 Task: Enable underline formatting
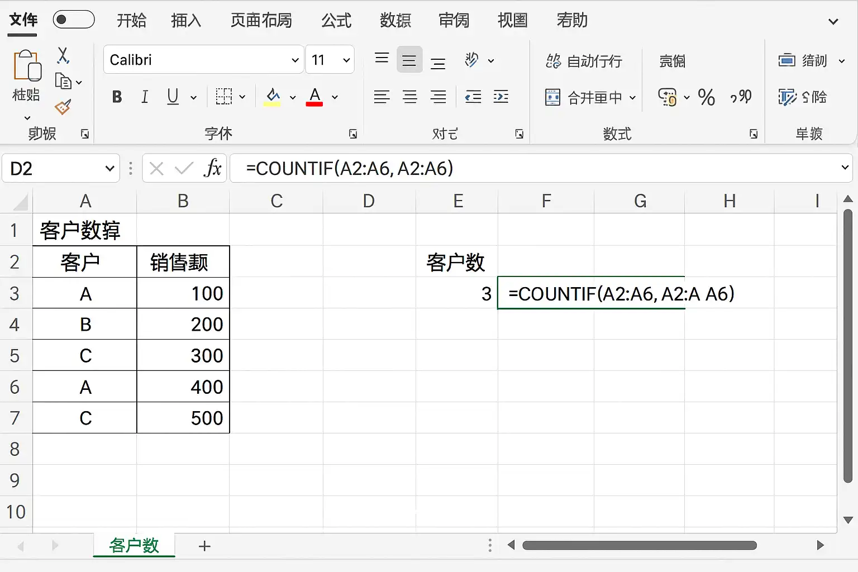(171, 97)
